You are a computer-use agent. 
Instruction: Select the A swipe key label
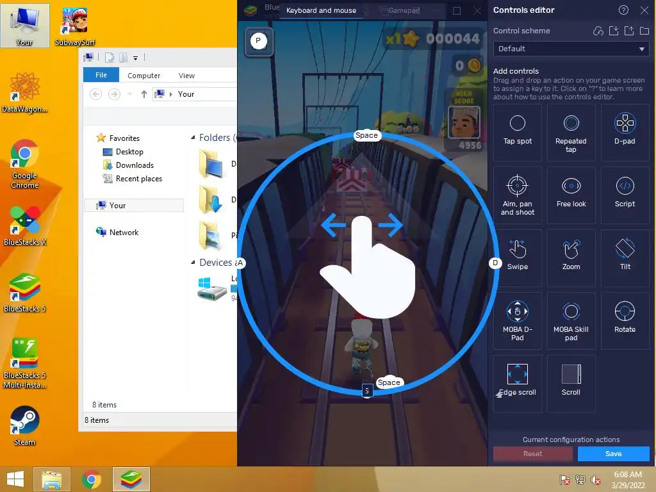[x=240, y=263]
